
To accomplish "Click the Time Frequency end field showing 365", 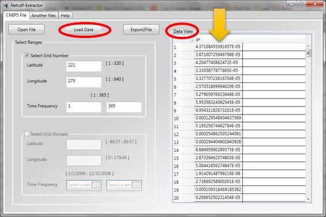I will 124,107.
